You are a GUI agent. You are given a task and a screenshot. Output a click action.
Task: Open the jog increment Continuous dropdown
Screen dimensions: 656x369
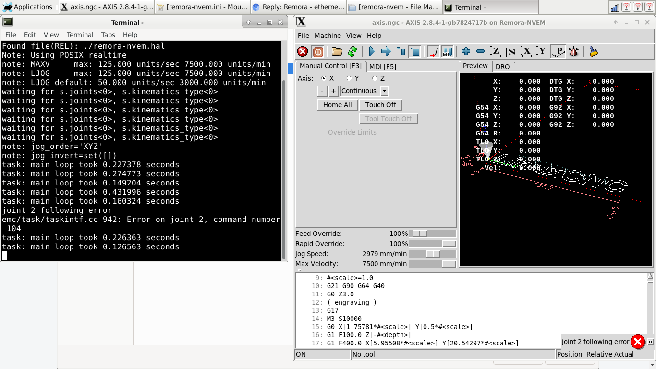384,91
